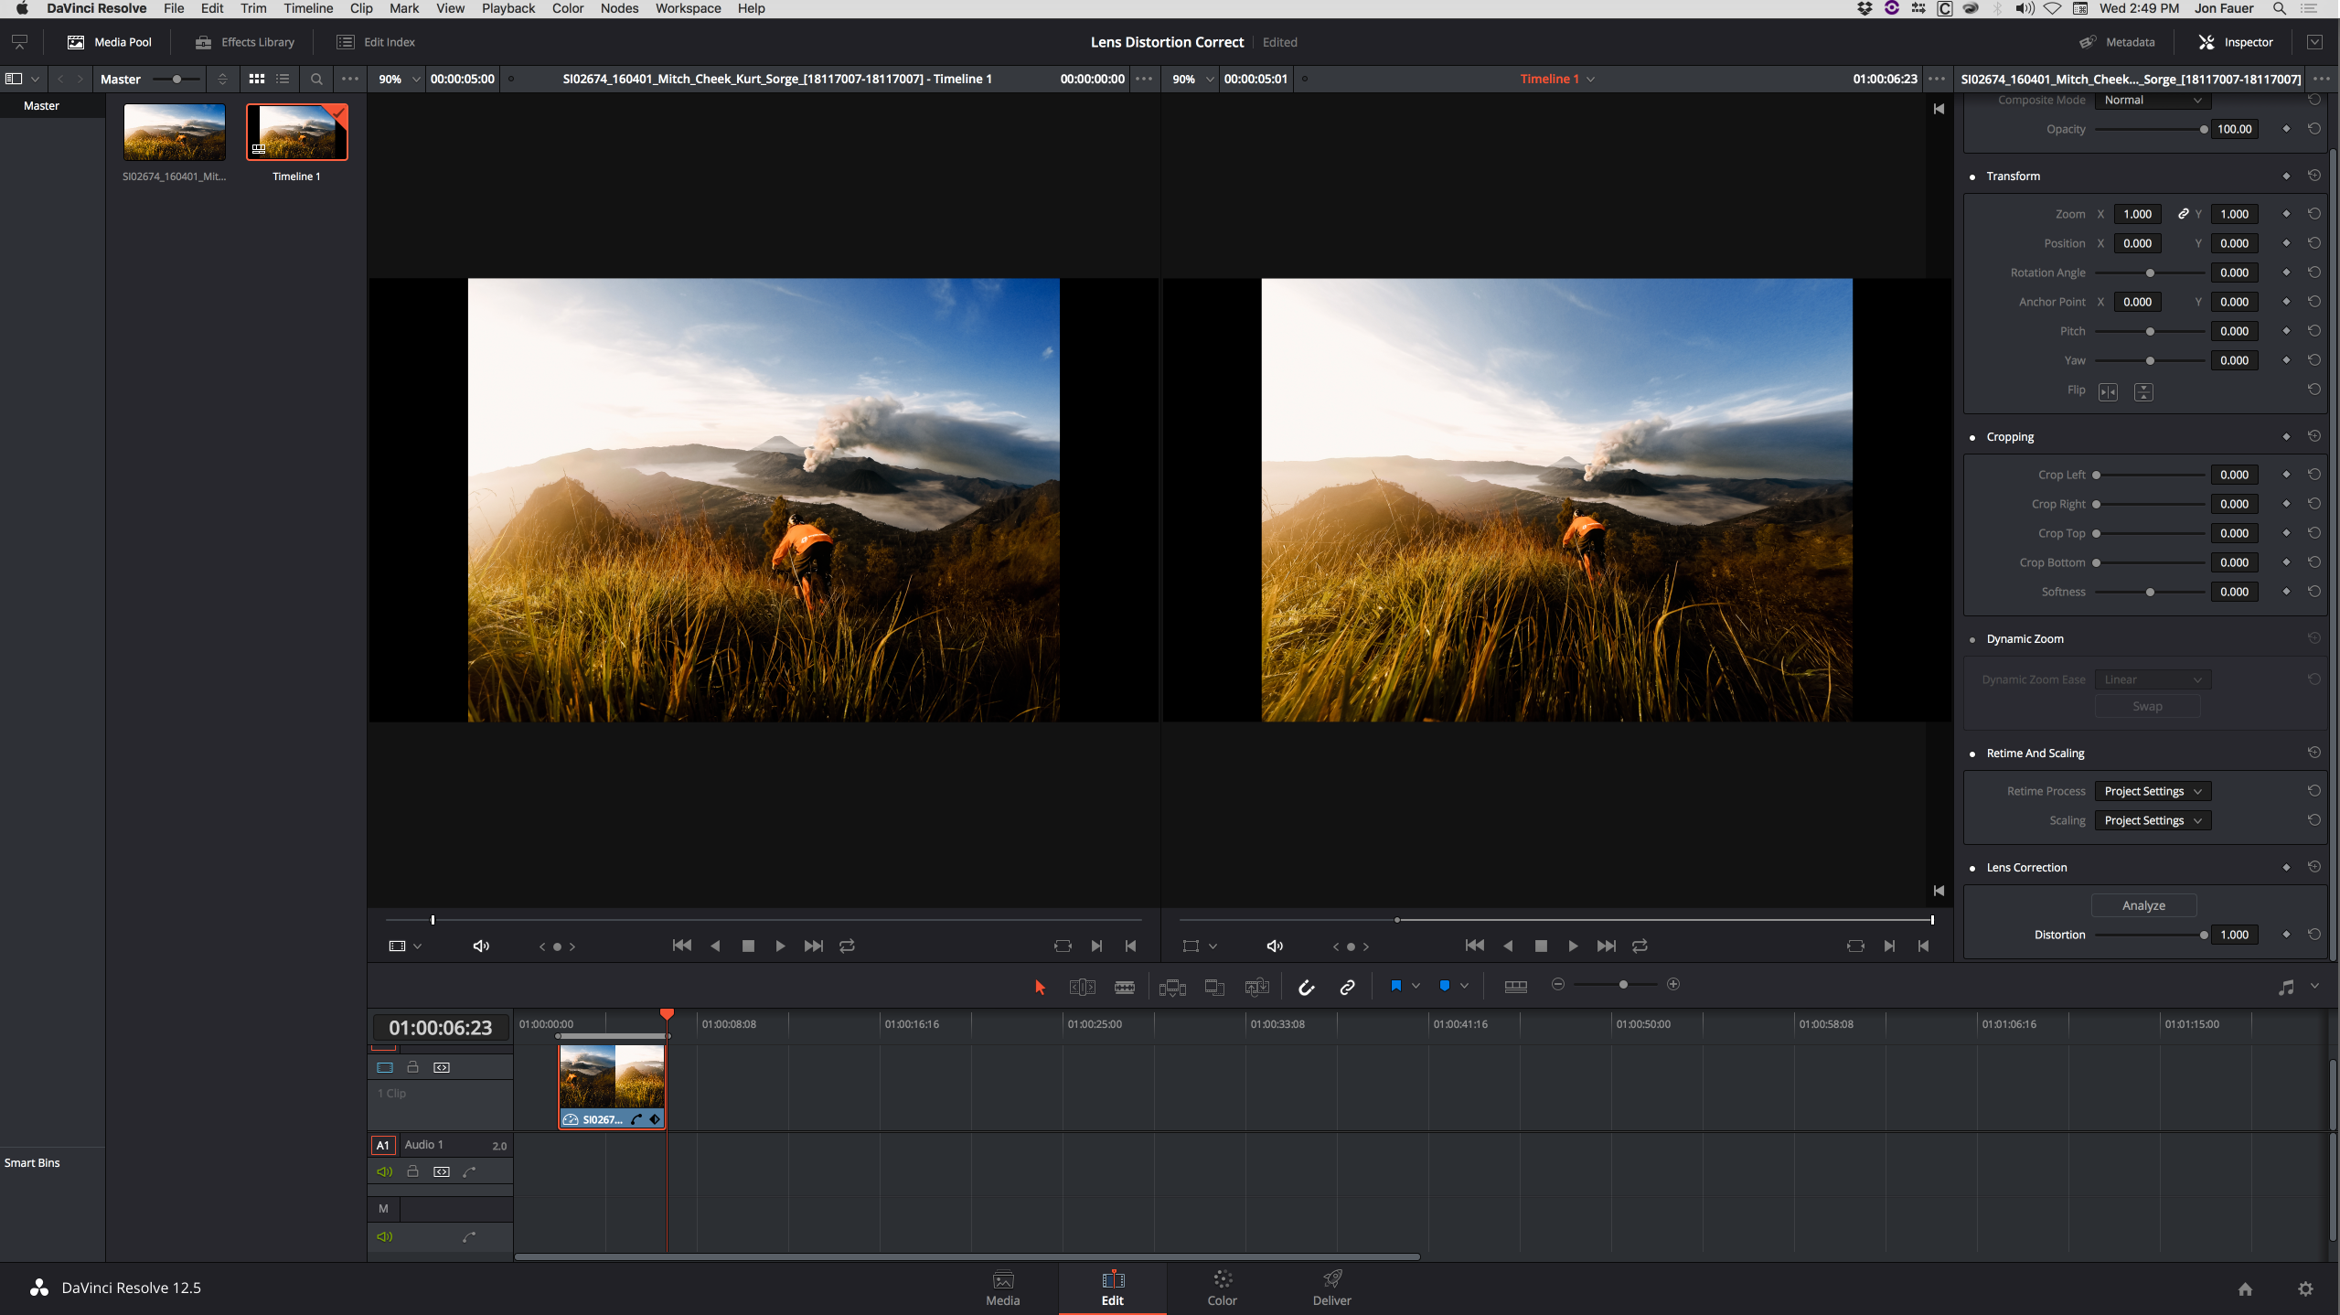Viewport: 2340px width, 1315px height.
Task: Activate the Trim Edit mode tool
Action: point(1082,987)
